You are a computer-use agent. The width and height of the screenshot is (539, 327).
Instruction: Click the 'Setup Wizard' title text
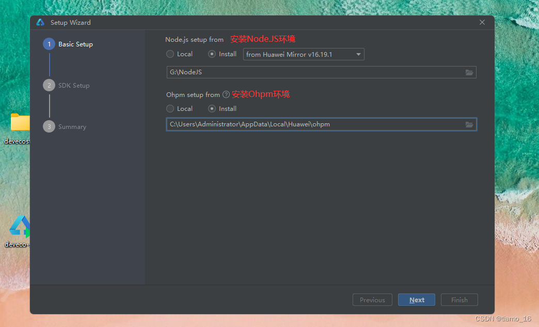[71, 22]
